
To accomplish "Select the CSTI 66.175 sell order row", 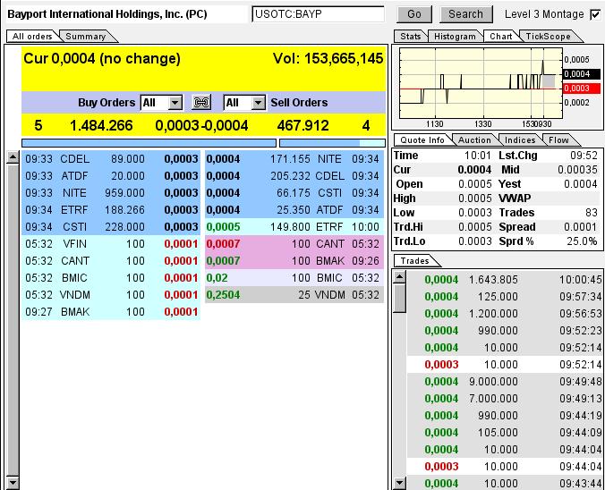I will [294, 193].
